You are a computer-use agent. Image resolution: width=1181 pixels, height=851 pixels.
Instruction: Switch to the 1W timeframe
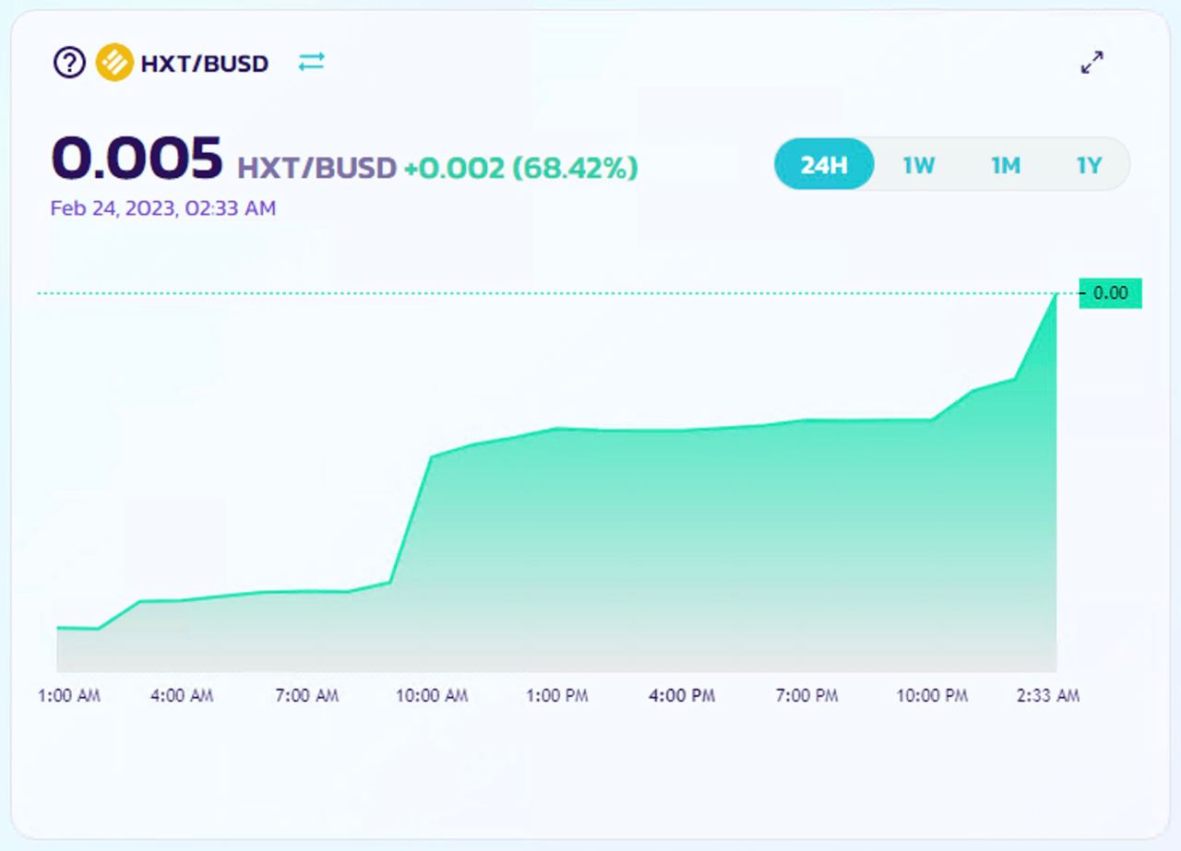pos(919,165)
